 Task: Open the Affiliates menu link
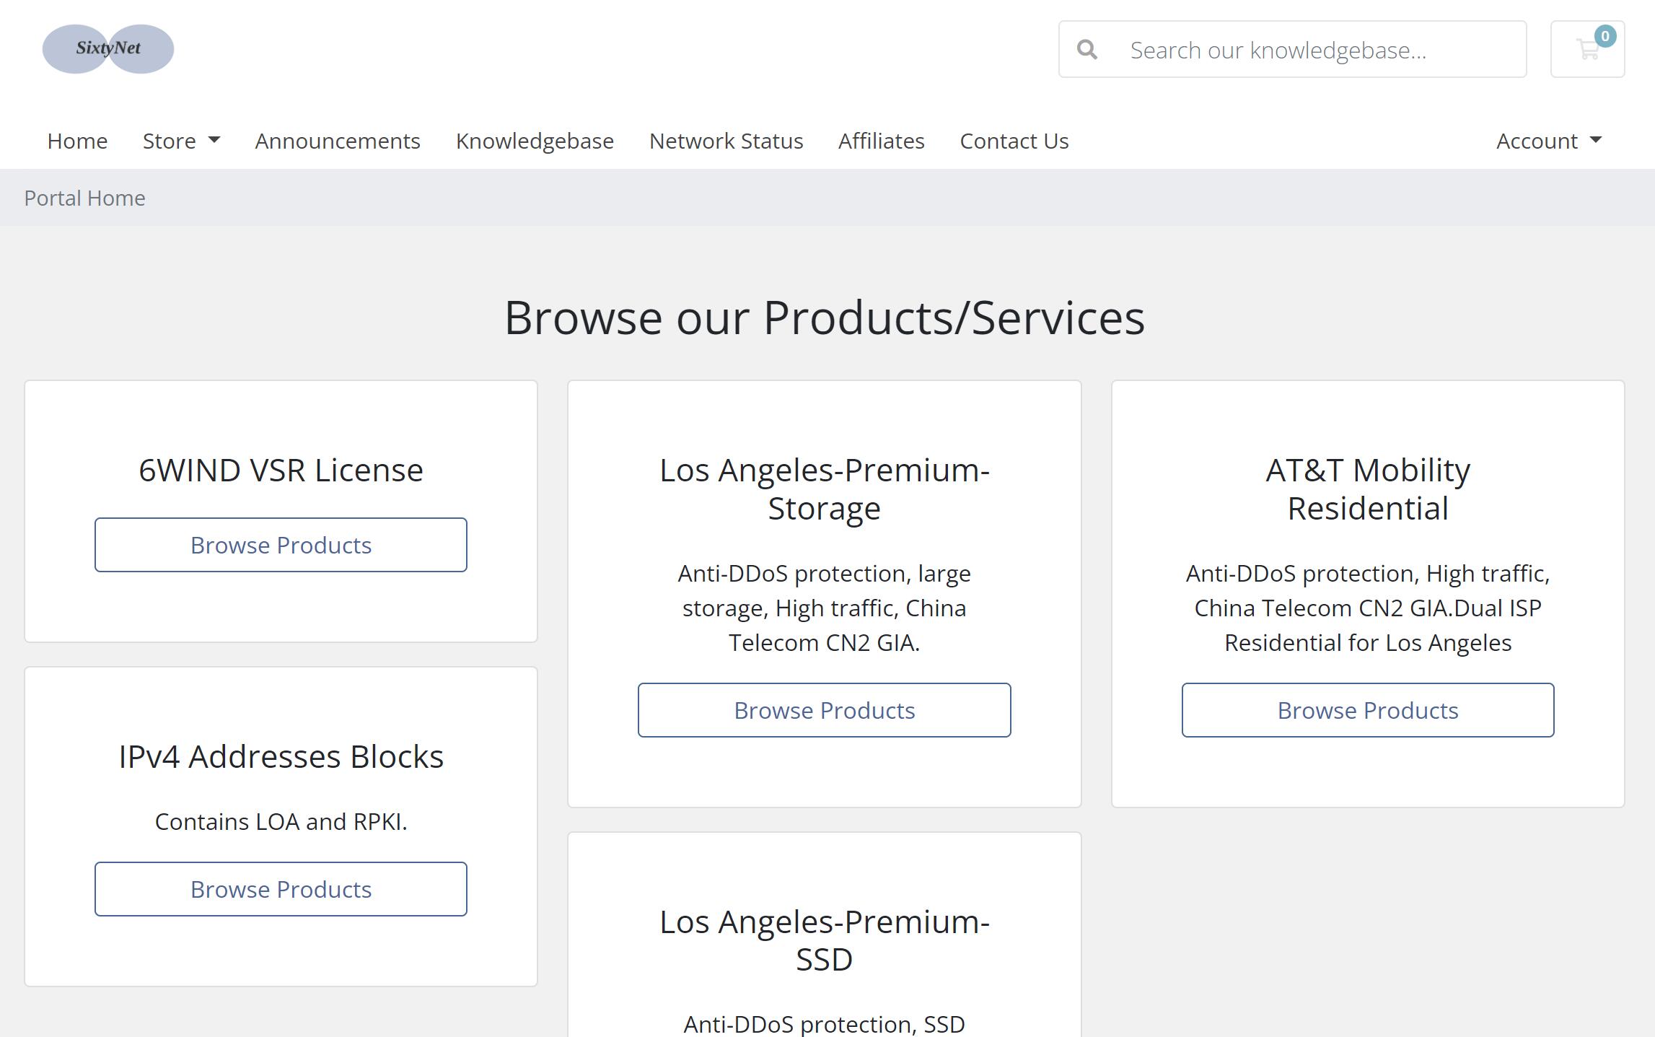[881, 141]
